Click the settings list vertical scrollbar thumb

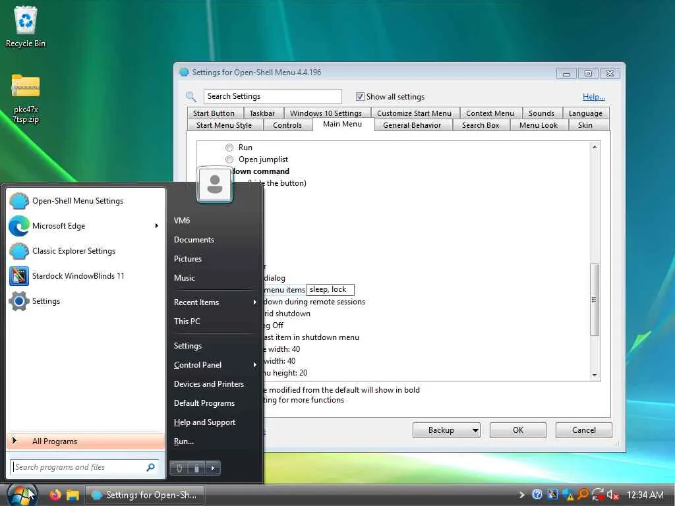coord(595,300)
